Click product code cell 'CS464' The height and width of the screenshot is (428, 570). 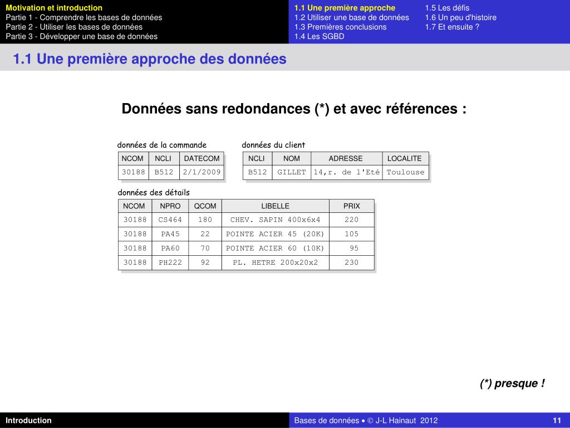coord(170,220)
